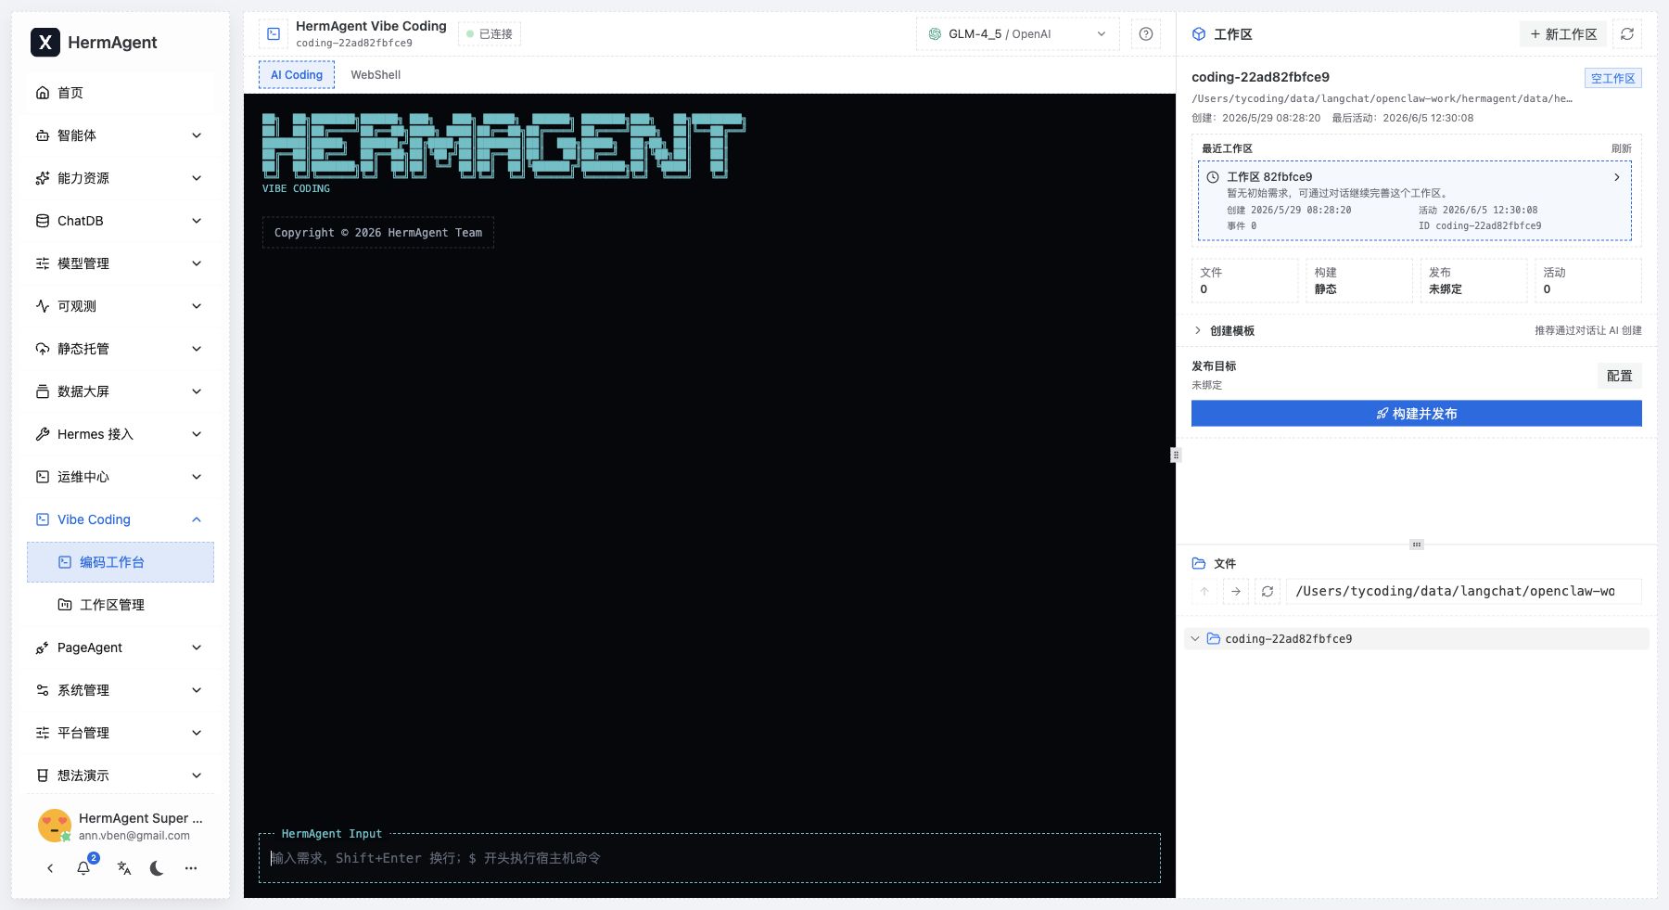Screen dimensions: 1669x910
Task: Click the ChatDB database icon
Action: coord(43,221)
